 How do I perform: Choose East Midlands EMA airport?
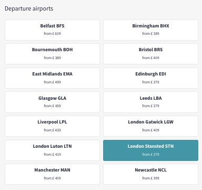(x=52, y=78)
